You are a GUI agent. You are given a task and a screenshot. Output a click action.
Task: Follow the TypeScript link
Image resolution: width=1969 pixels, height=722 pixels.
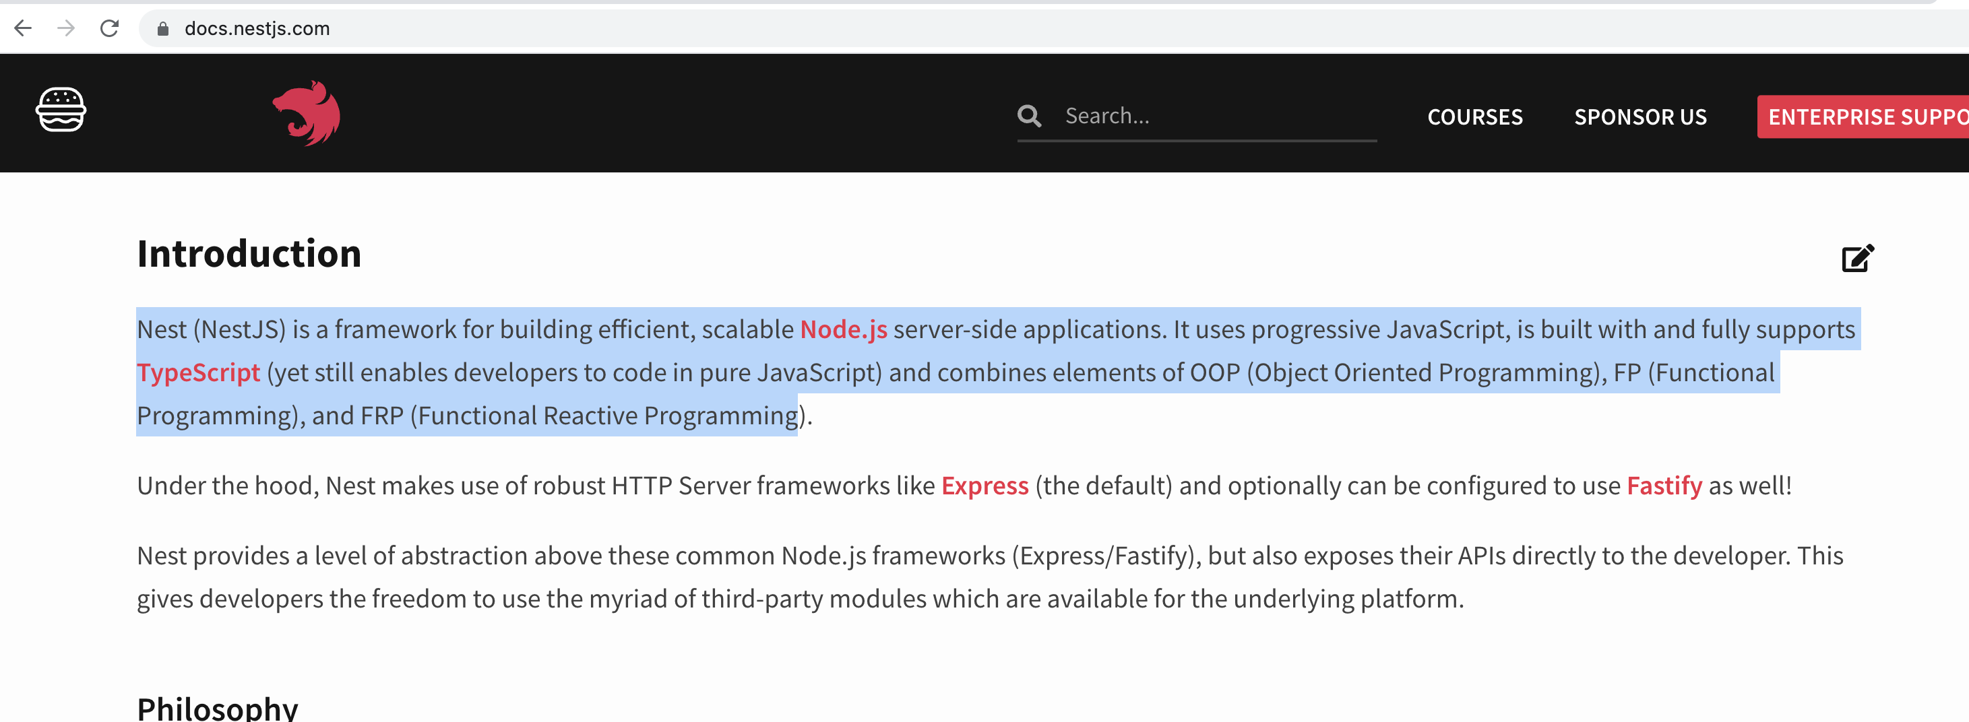(x=199, y=373)
